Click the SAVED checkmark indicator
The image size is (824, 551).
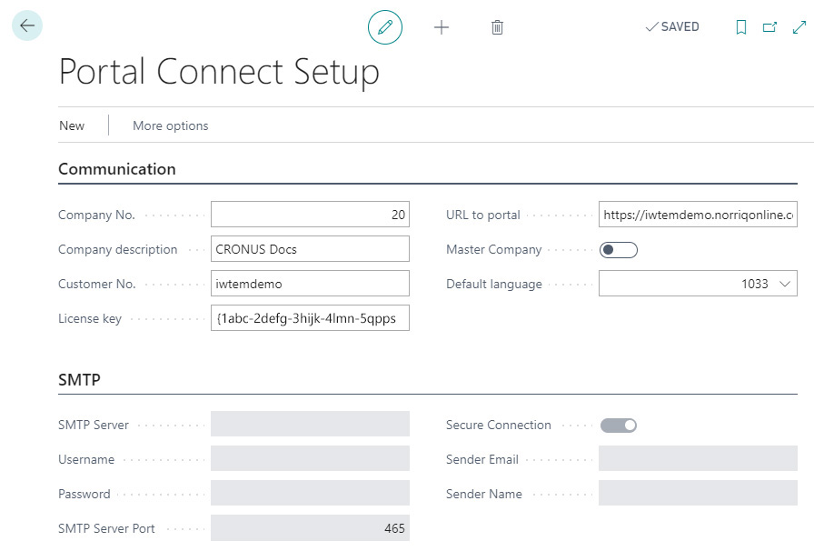coord(672,27)
